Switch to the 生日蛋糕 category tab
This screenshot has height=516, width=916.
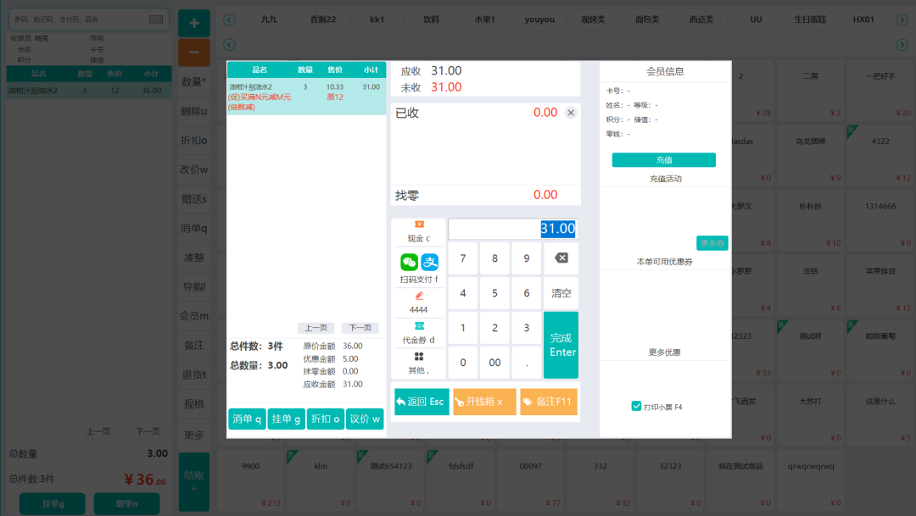tap(809, 19)
